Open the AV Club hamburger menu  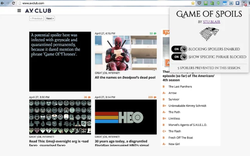tap(19, 11)
